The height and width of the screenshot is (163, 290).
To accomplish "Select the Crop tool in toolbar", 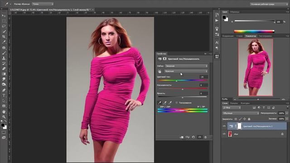I will coord(4,37).
